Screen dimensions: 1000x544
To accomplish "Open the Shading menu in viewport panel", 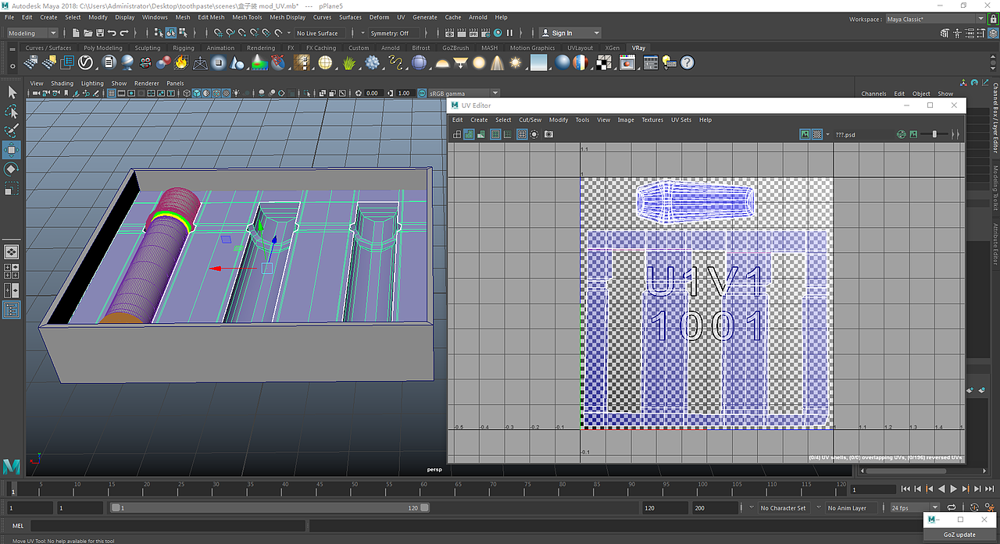I will [62, 83].
